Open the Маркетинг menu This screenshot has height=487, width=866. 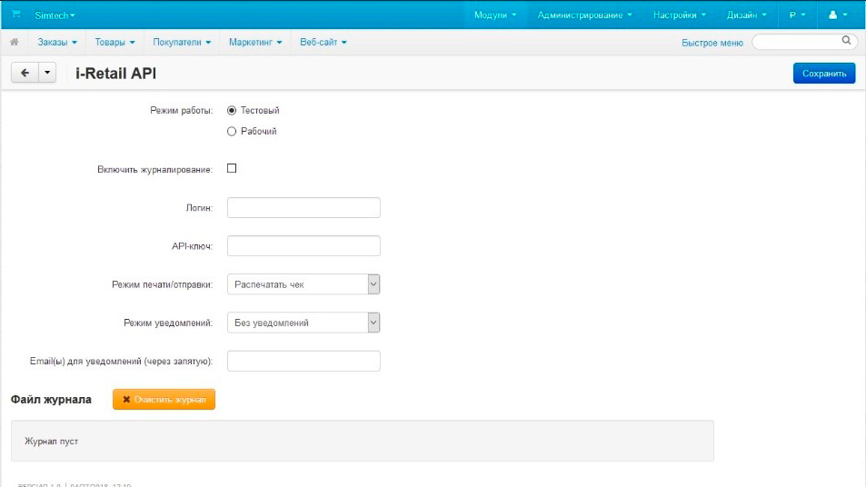pyautogui.click(x=255, y=42)
